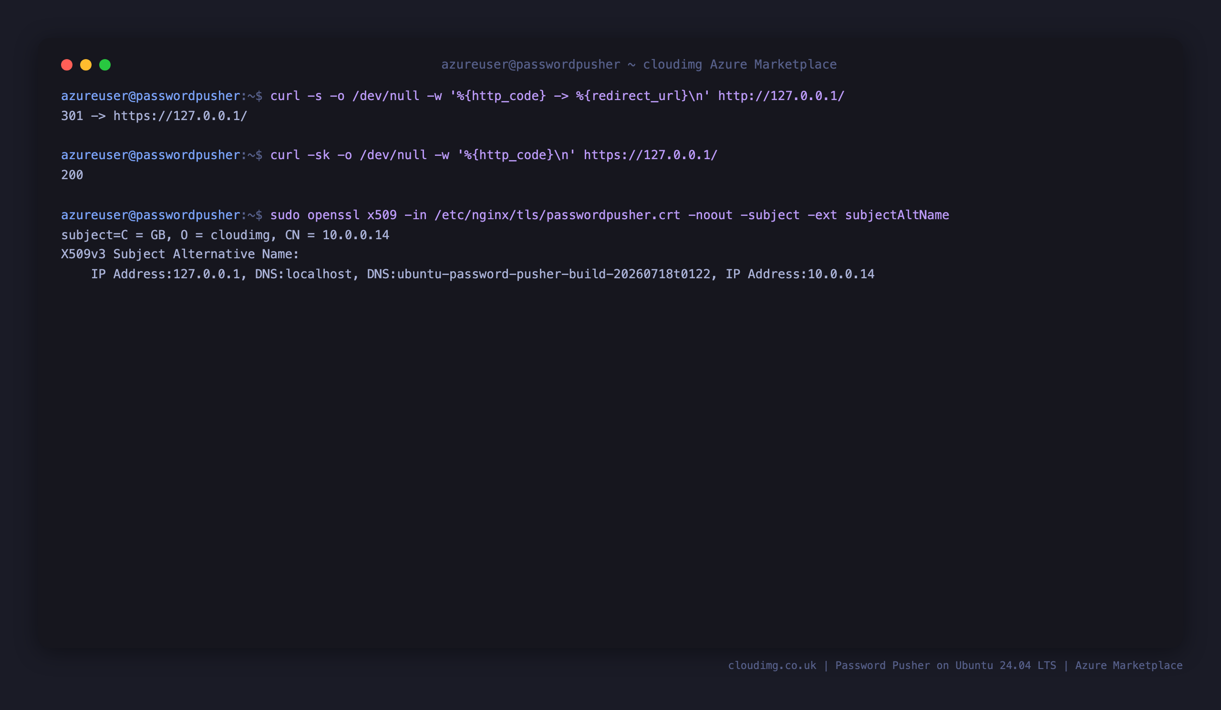Click the path '/etc/nginx/tls/passwordpusher.crt'
Screen dimensions: 1221x710
coord(557,215)
